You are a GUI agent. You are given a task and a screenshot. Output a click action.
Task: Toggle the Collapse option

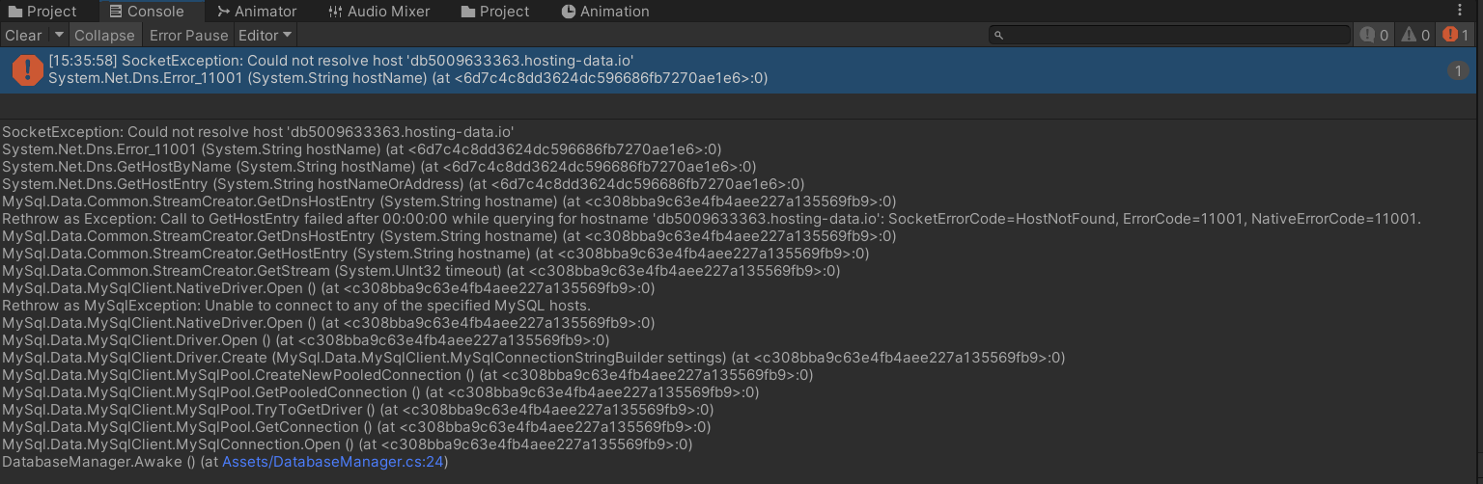104,35
